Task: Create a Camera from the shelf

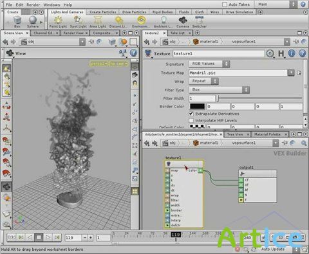Action: click(x=183, y=23)
